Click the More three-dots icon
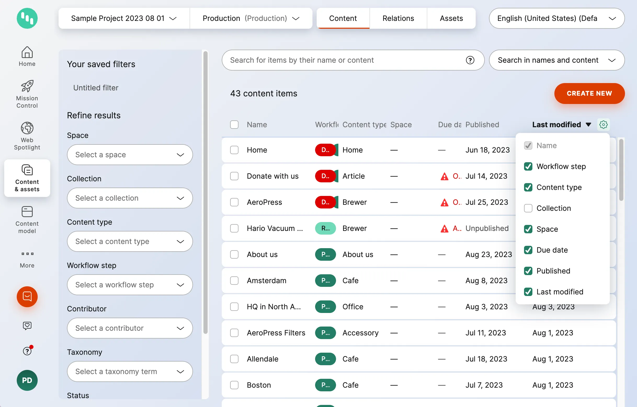 27,254
